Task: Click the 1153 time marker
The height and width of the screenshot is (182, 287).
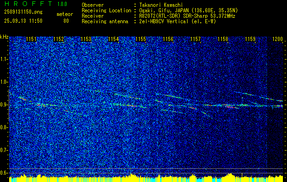Action: (86, 39)
